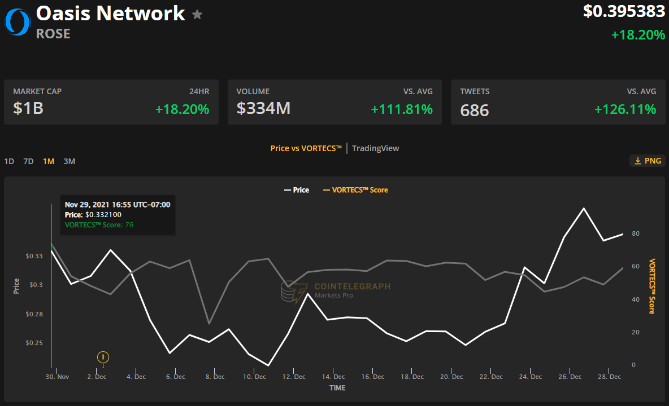Click the Cointelegraph Markets Pro watermark logo
This screenshot has height=406, width=669.
pyautogui.click(x=290, y=292)
